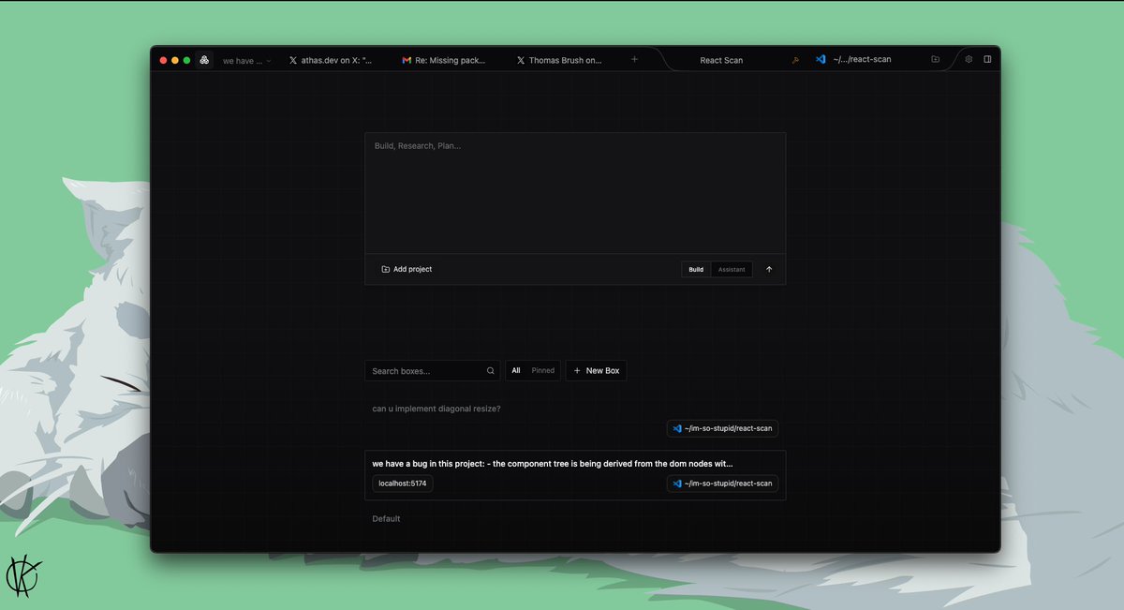Click the folder icon in the title bar
The width and height of the screenshot is (1124, 610).
click(x=935, y=59)
